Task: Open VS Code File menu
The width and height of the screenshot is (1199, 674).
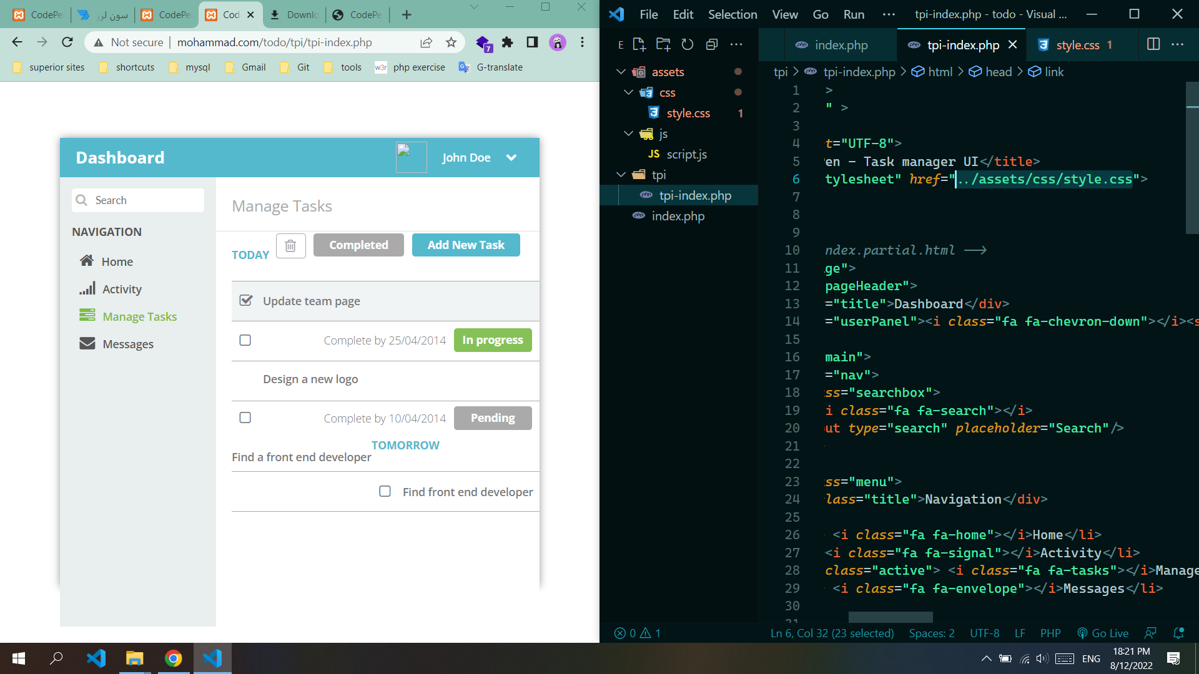Action: tap(649, 14)
